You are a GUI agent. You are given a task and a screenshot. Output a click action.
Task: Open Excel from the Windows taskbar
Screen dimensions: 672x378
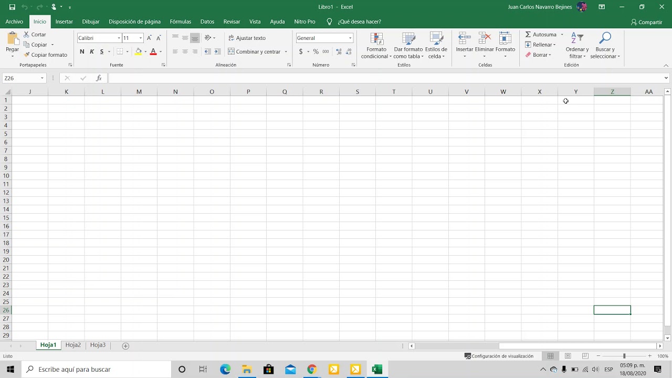pyautogui.click(x=376, y=369)
